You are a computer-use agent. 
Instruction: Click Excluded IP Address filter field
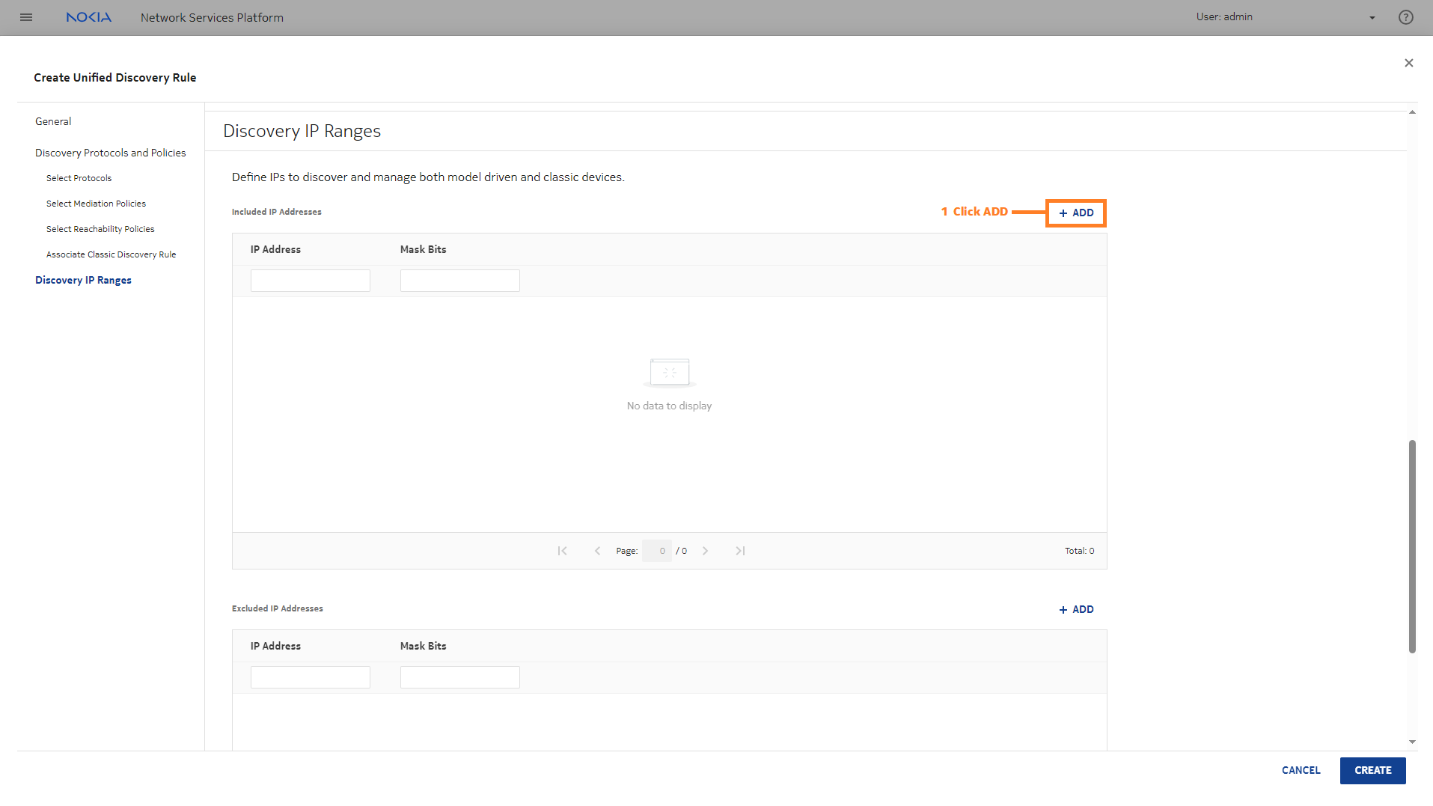click(x=311, y=677)
